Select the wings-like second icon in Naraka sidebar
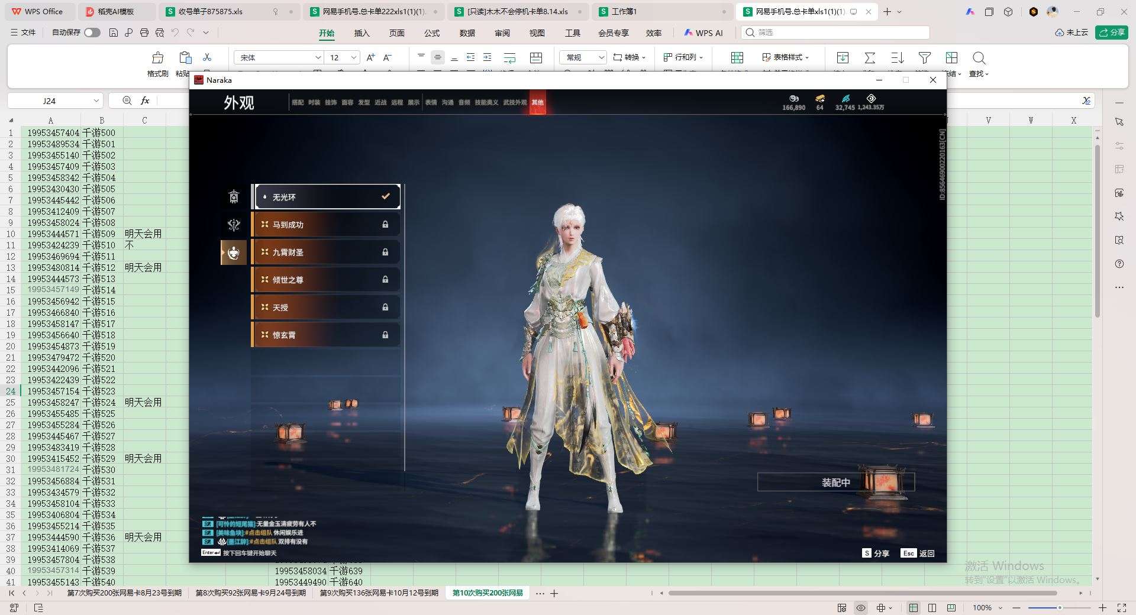This screenshot has width=1136, height=615. [x=234, y=225]
